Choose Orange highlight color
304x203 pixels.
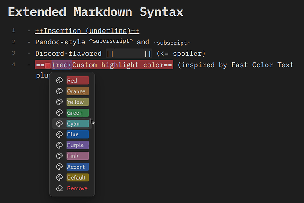(x=78, y=91)
